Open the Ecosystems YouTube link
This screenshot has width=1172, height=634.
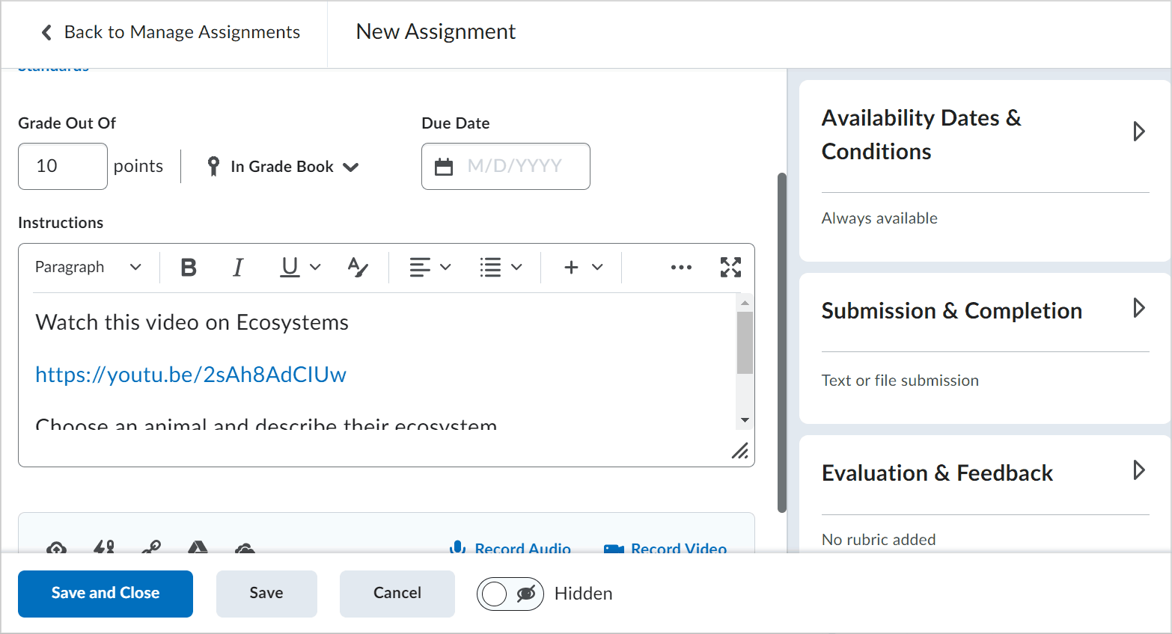coord(190,374)
